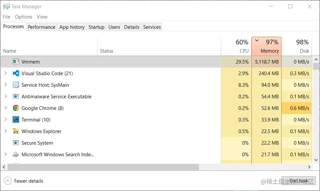The image size is (320, 191).
Task: Expand the Visual Studio Code process group
Action: pos(6,73)
